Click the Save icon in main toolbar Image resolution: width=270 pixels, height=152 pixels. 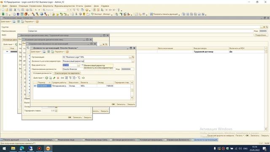[x=11, y=10]
